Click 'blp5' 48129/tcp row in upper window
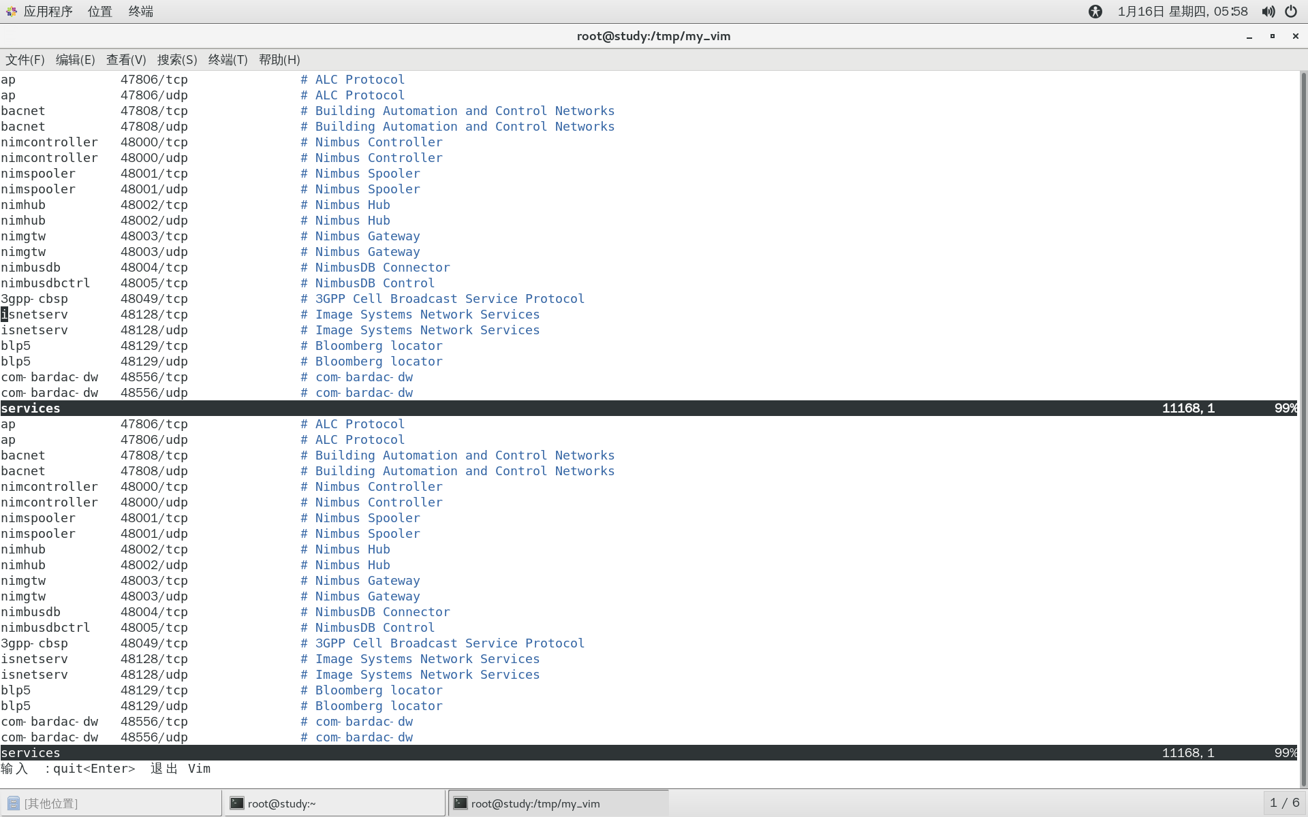 tap(16, 346)
